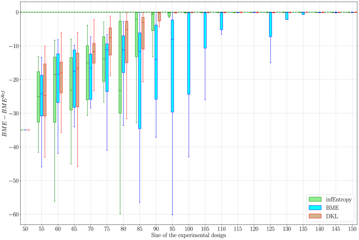Click x-axis tick label '120'
Viewport: 359px width, 240px height.
pos(254,229)
